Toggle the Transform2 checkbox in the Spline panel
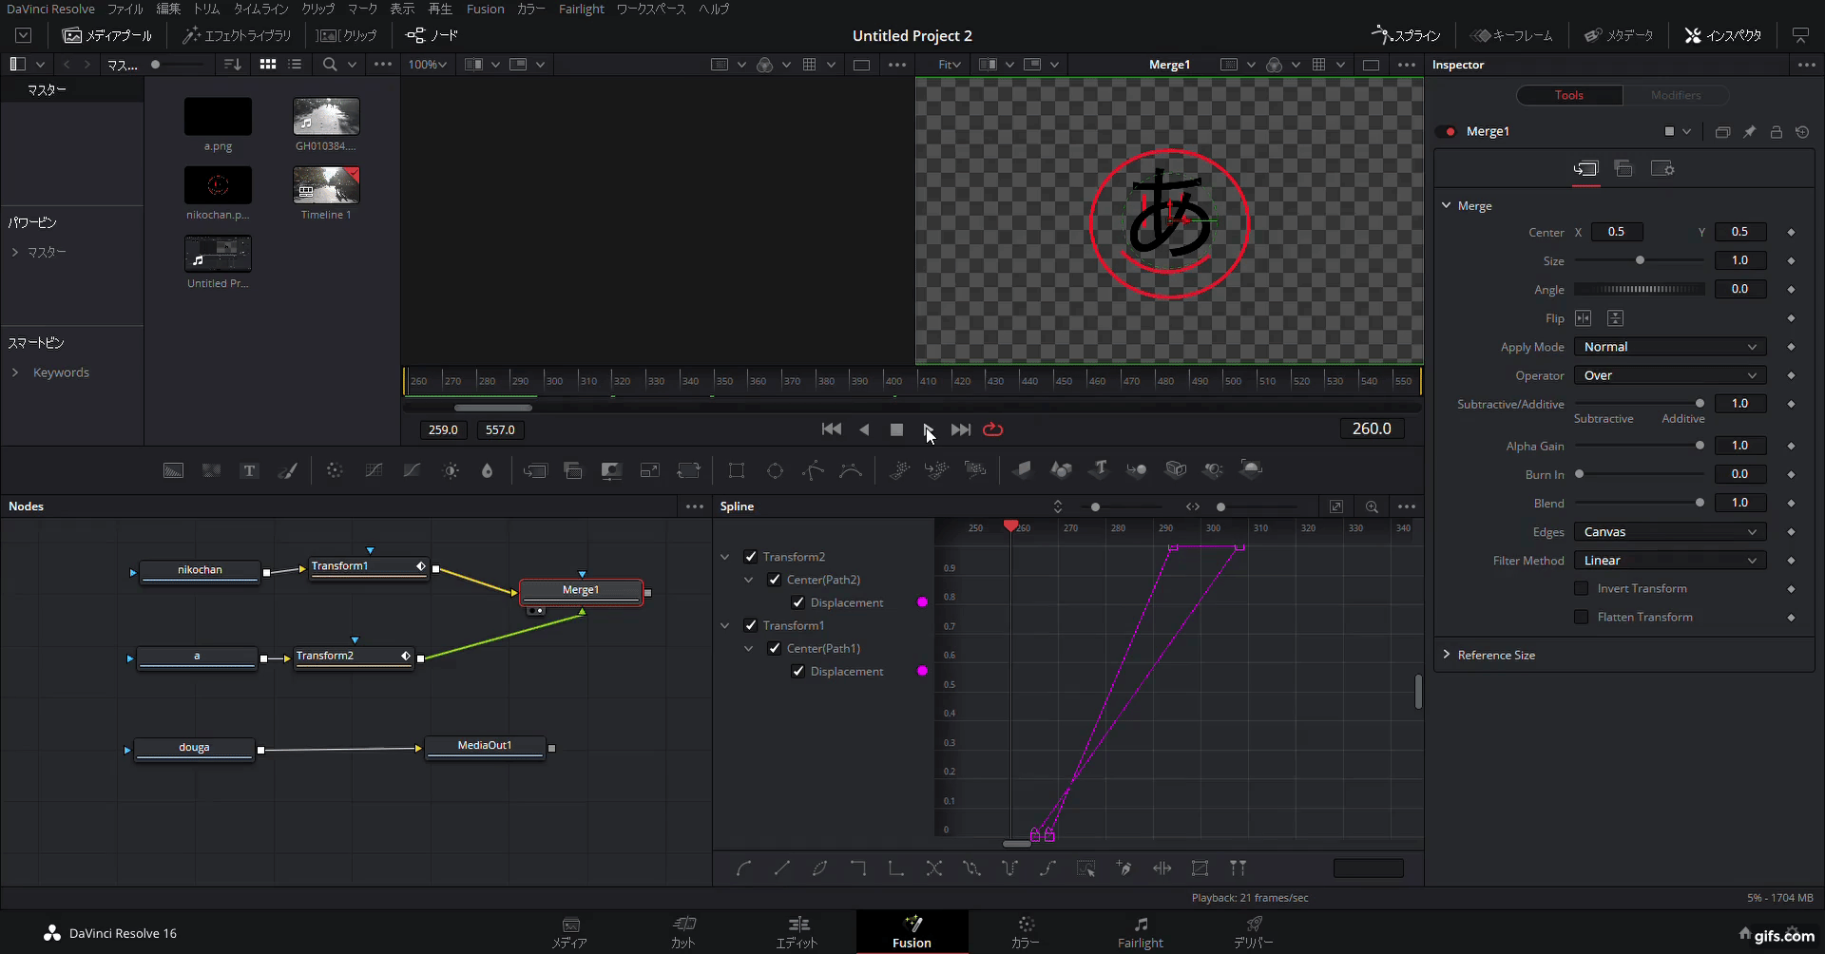Image resolution: width=1825 pixels, height=954 pixels. point(750,556)
